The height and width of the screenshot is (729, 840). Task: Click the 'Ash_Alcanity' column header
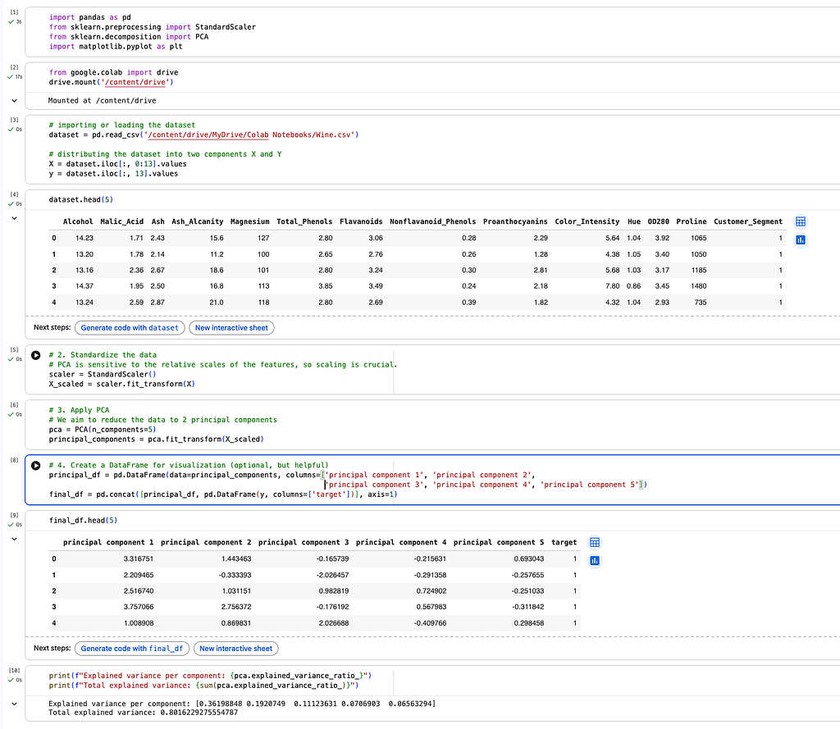pyautogui.click(x=197, y=221)
